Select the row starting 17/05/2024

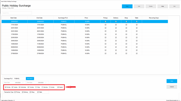pos(85,34)
